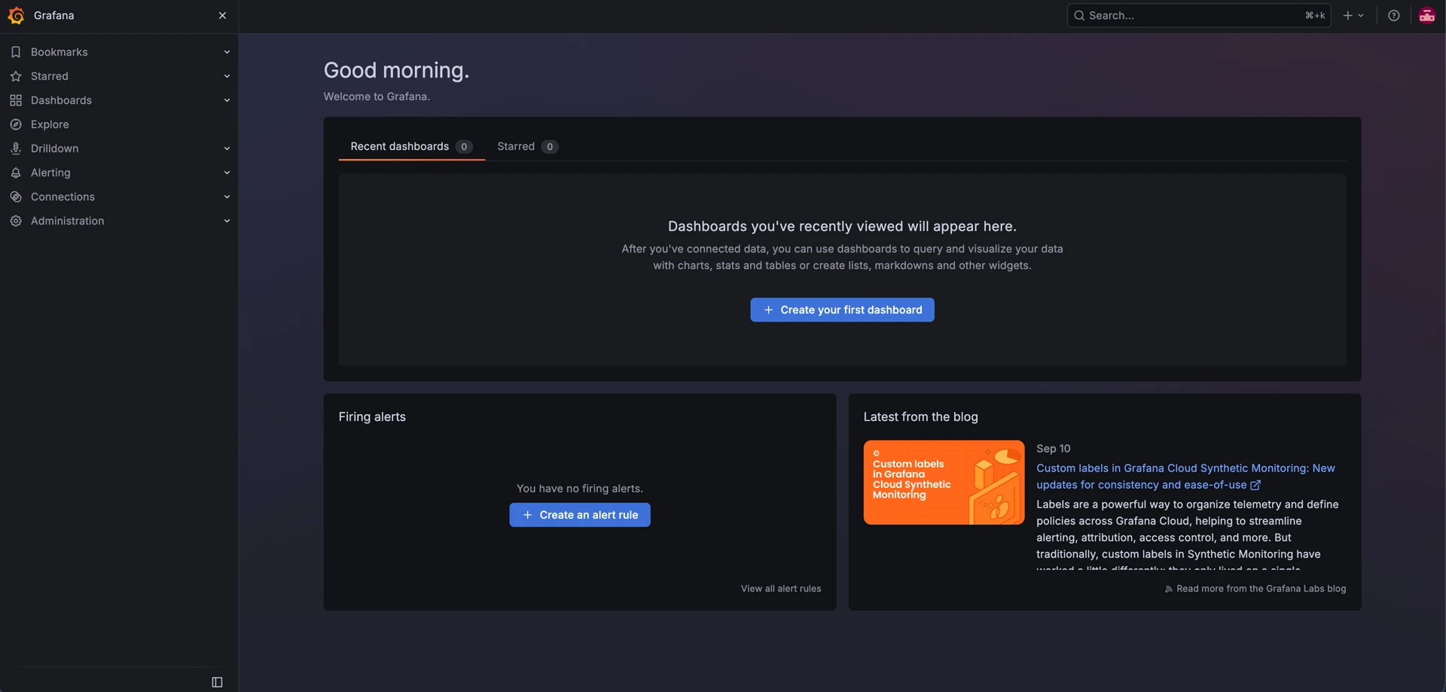Viewport: 1446px width, 692px height.
Task: Click the Latest from the blog heading
Action: click(921, 417)
